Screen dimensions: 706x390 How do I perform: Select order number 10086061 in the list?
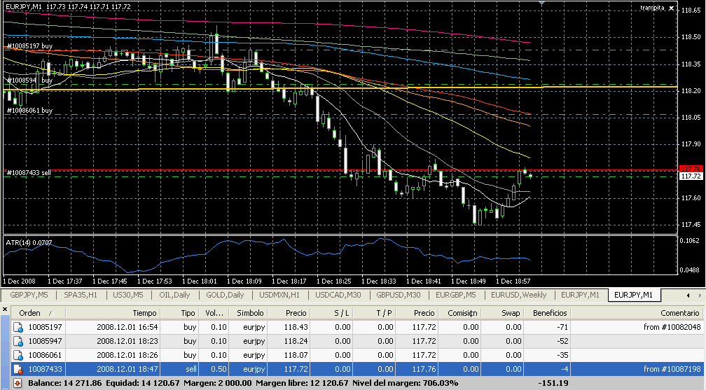click(45, 355)
